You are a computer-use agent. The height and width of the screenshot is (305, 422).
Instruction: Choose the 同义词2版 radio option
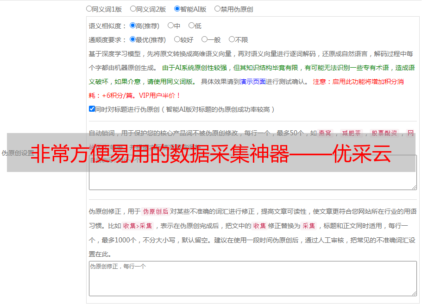tap(133, 9)
